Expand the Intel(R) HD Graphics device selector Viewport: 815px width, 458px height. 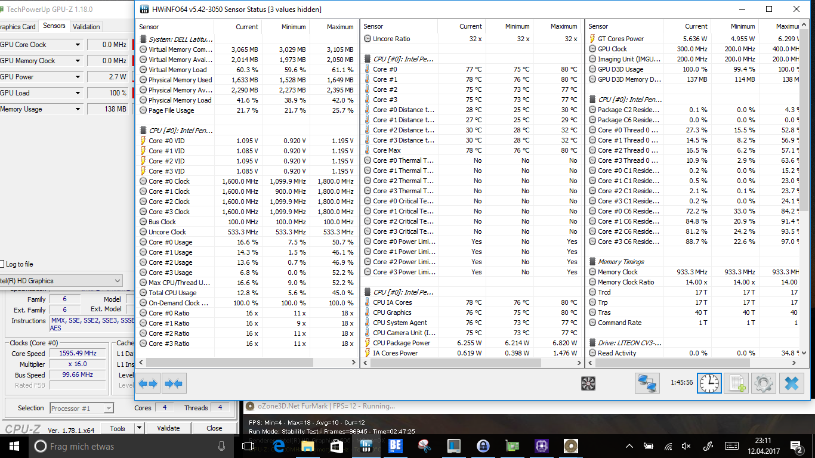point(117,281)
